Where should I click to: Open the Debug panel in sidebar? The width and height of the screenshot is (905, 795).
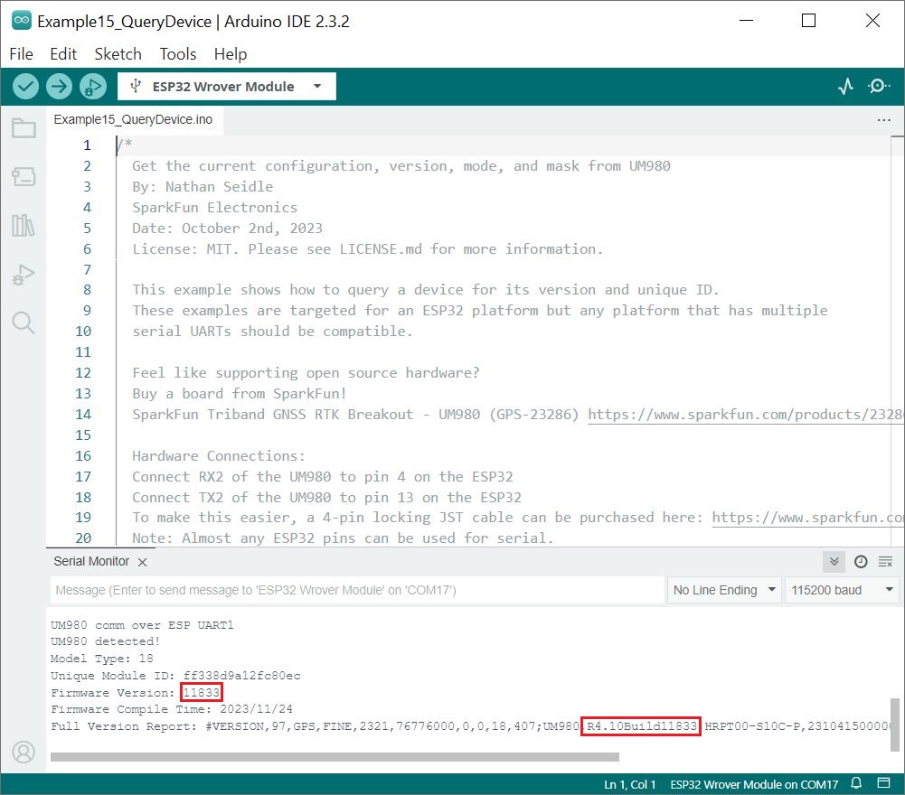click(24, 274)
